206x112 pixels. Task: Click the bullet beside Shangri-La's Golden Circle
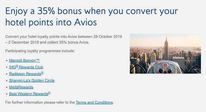point(7,81)
